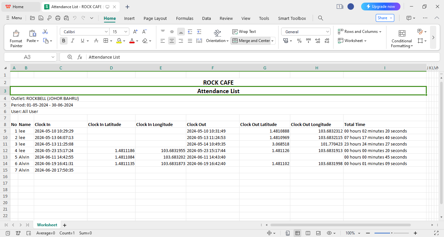Click the percent style icon

[299, 41]
